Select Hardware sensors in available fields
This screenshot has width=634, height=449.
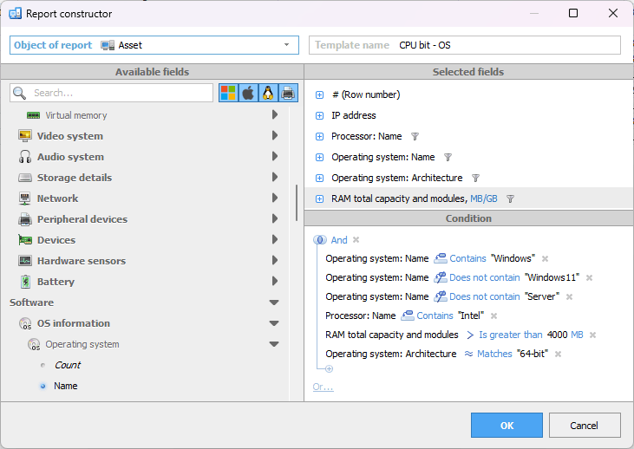pos(81,261)
